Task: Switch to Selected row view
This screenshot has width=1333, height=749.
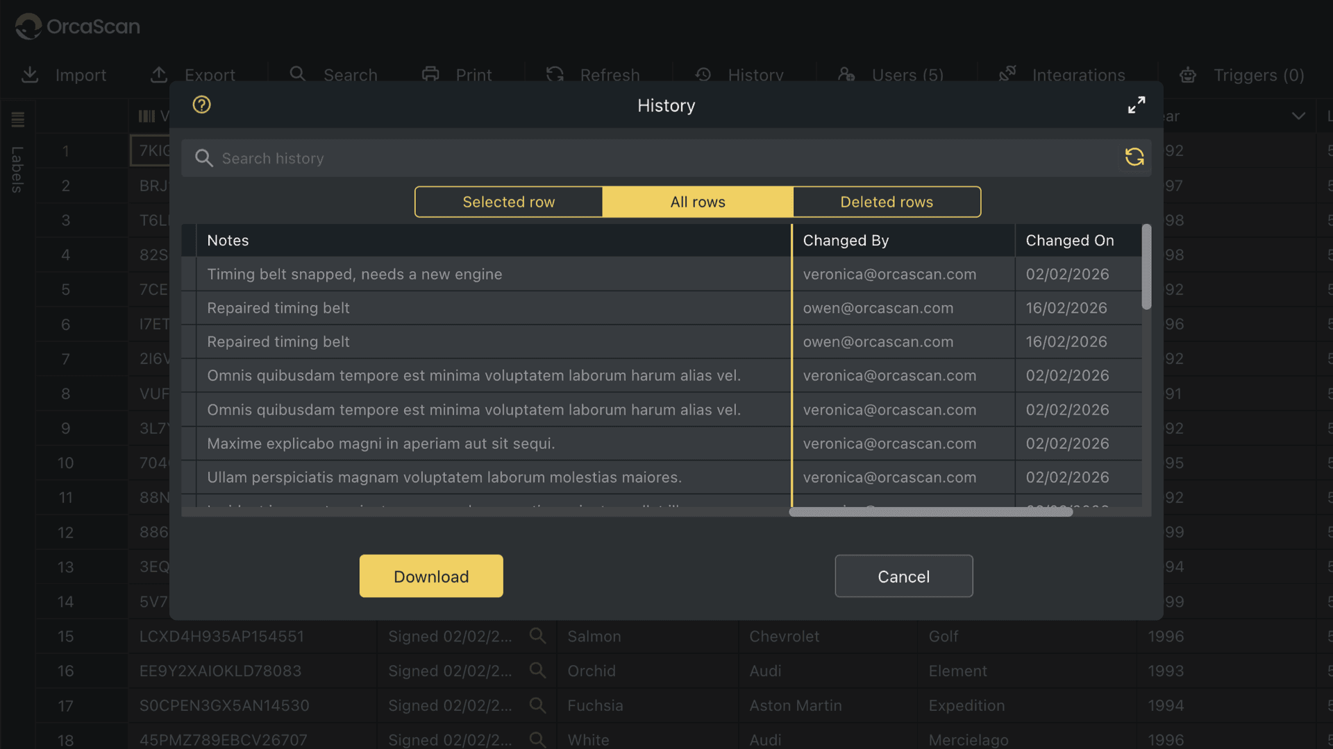Action: coord(508,202)
